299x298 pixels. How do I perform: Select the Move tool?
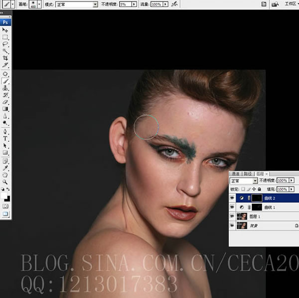[x=5, y=30]
